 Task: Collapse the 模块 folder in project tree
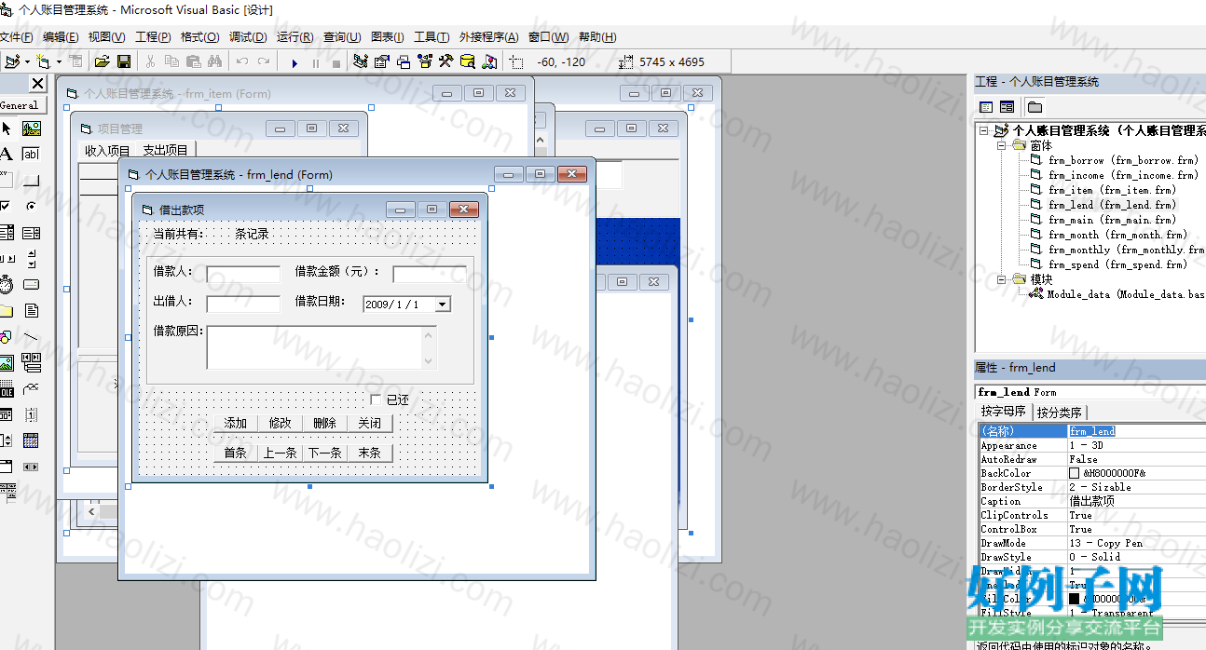tap(1002, 279)
